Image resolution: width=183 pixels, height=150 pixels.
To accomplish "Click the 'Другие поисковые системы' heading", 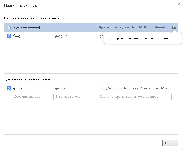I will (27, 79).
